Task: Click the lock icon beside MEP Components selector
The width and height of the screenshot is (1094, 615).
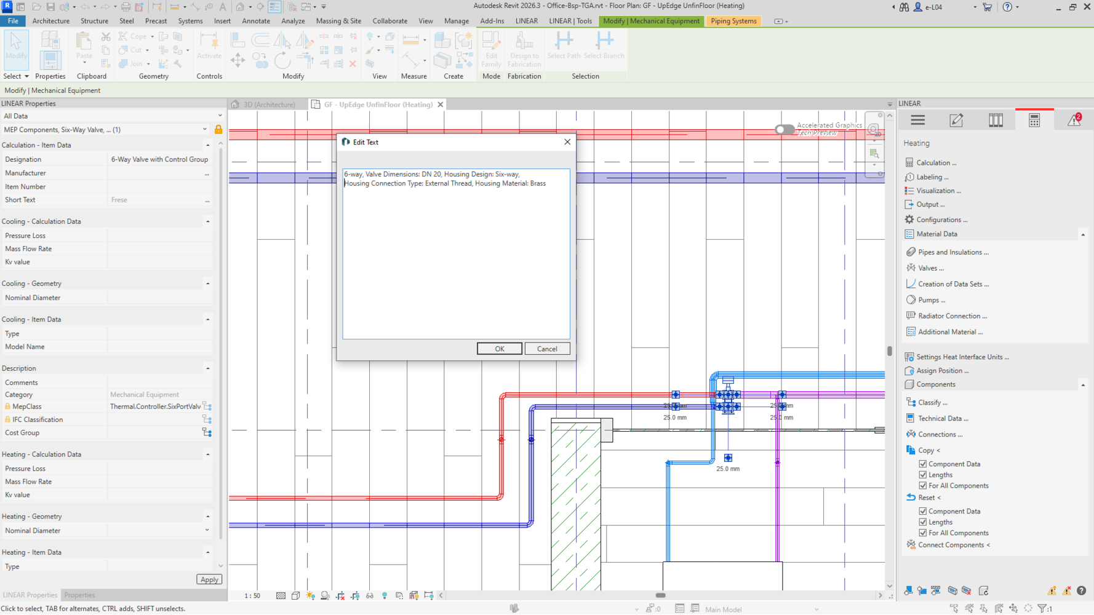Action: pos(218,130)
